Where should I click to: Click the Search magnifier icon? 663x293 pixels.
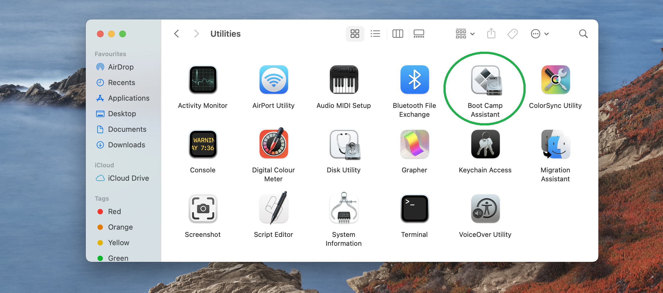tap(583, 34)
